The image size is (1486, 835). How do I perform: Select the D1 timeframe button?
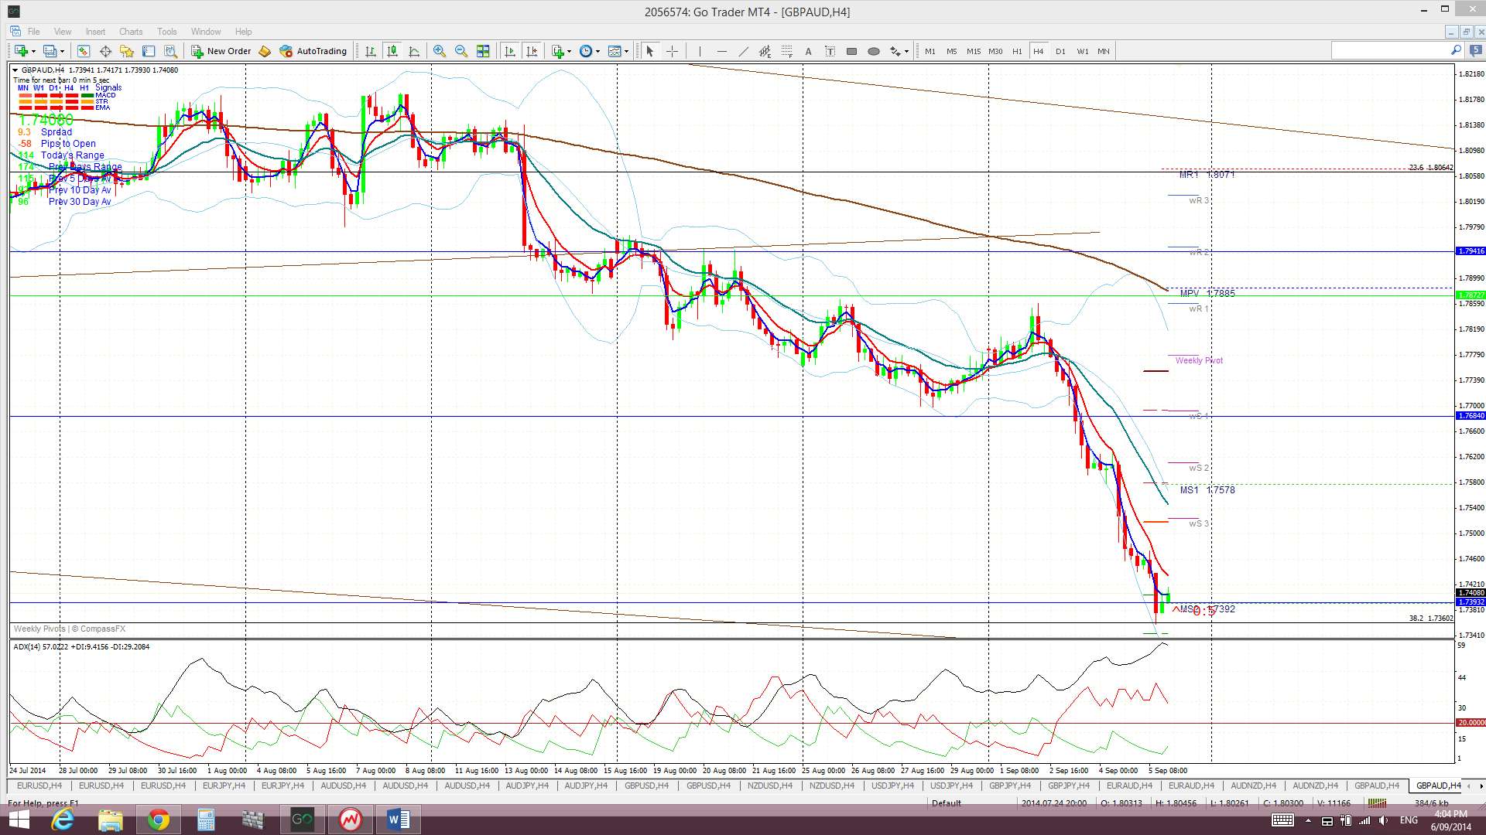[x=1060, y=51]
